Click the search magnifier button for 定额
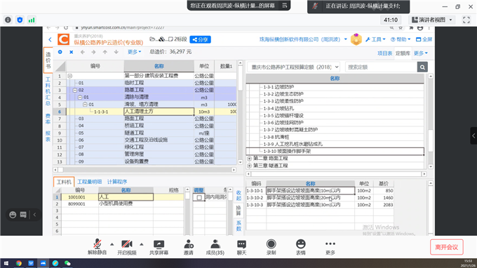 tap(422, 67)
